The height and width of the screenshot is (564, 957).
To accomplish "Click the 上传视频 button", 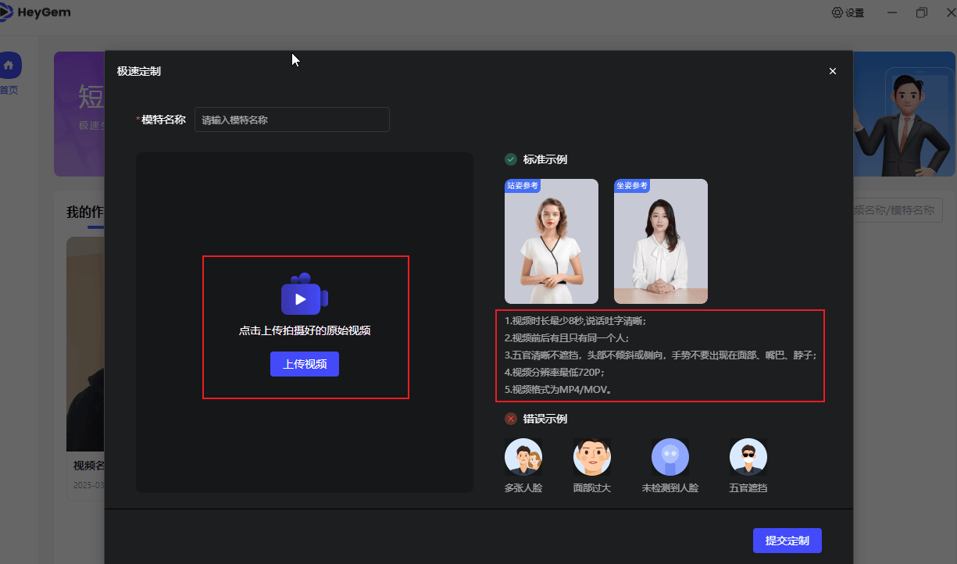I will coord(305,364).
